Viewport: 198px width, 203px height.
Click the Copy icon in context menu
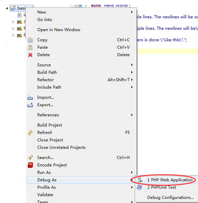coord(30,40)
